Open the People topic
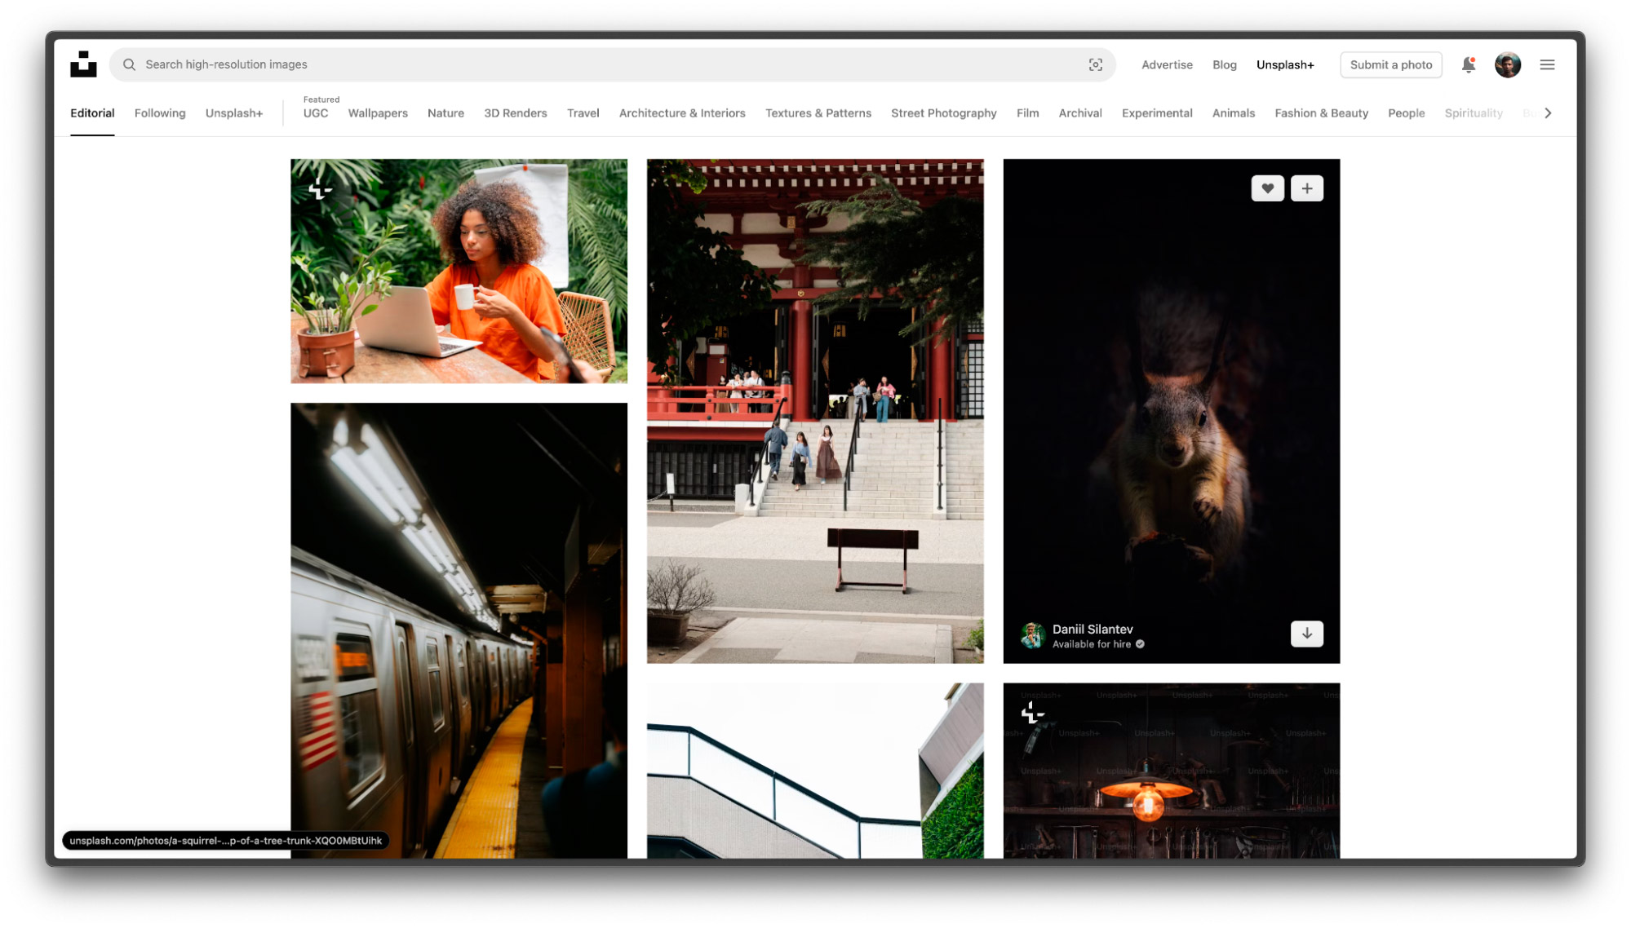 [1406, 113]
